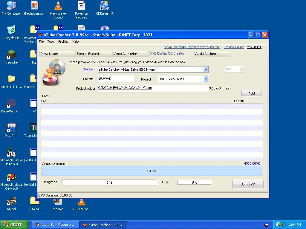Switch to the Screen Recorder tab

[94, 54]
